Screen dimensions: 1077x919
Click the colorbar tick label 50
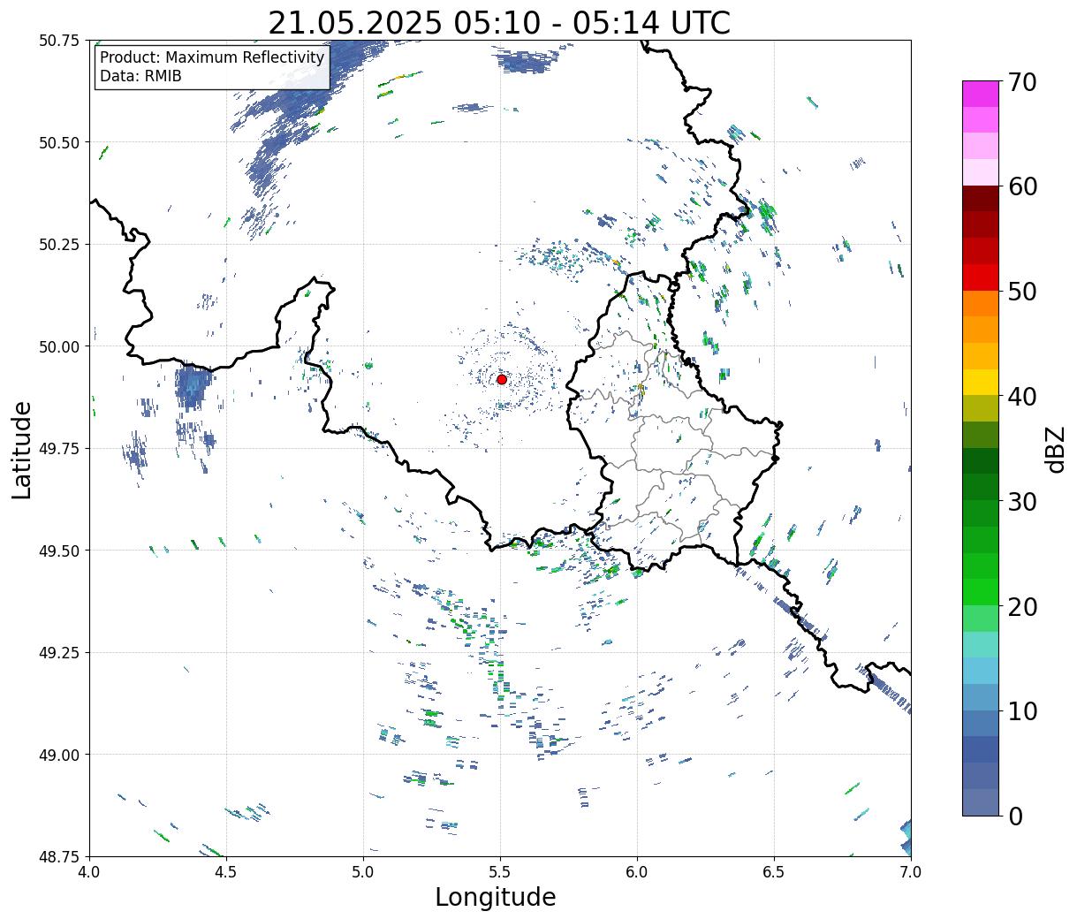[1022, 292]
